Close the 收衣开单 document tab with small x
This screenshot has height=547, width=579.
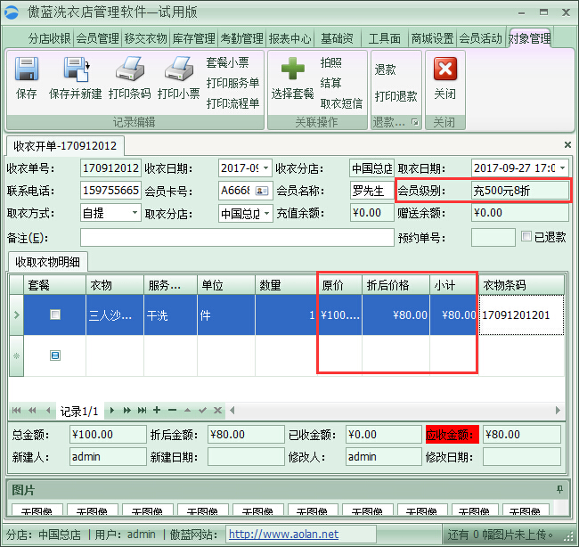coord(568,144)
